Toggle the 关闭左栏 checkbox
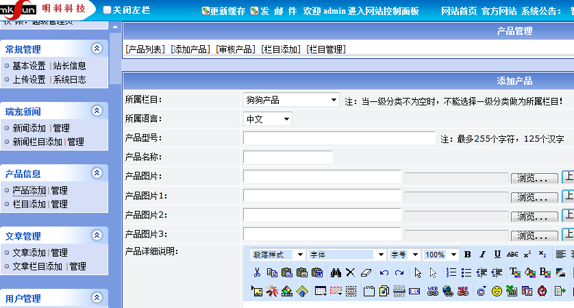574x308 pixels. pyautogui.click(x=107, y=10)
